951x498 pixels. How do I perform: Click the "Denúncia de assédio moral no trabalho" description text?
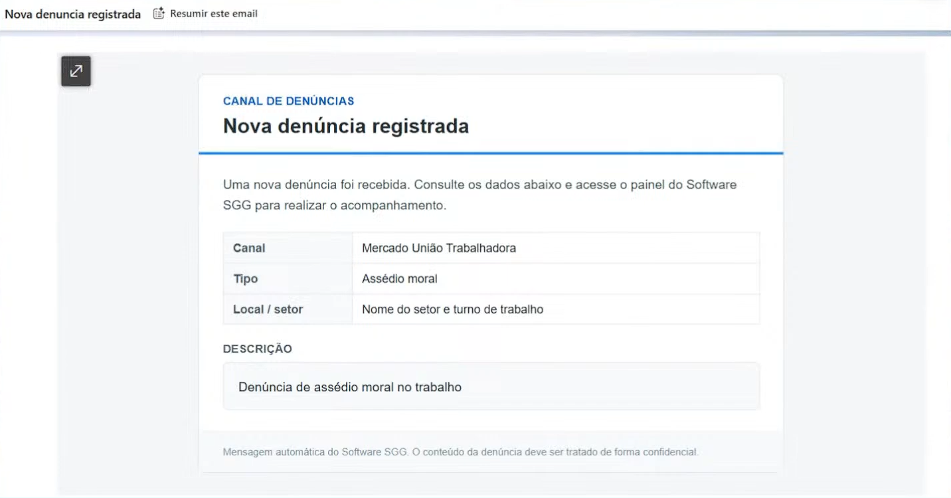(350, 386)
